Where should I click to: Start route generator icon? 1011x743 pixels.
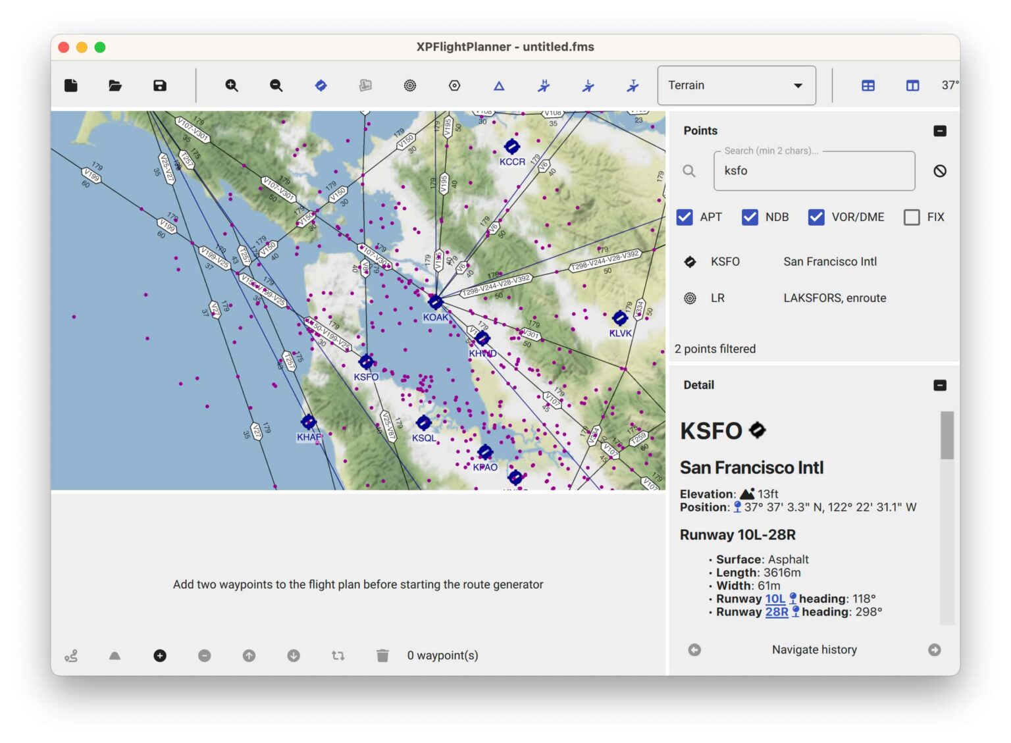pos(71,655)
